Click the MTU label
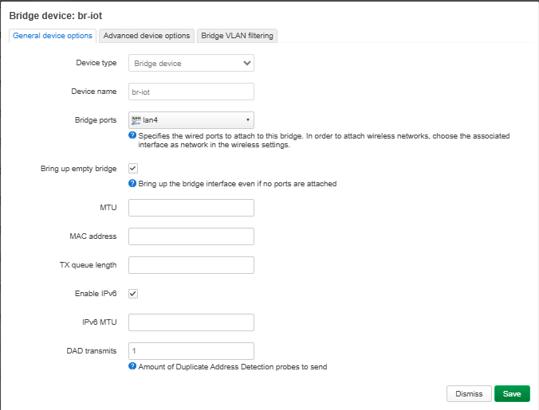 coord(108,208)
